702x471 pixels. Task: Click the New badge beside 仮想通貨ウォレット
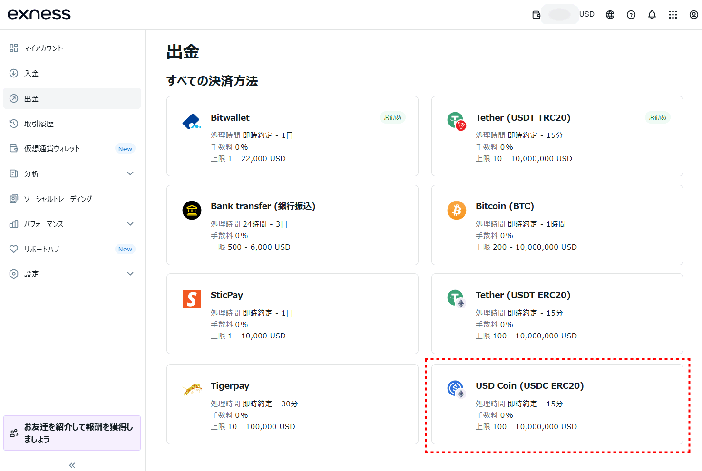pos(125,149)
